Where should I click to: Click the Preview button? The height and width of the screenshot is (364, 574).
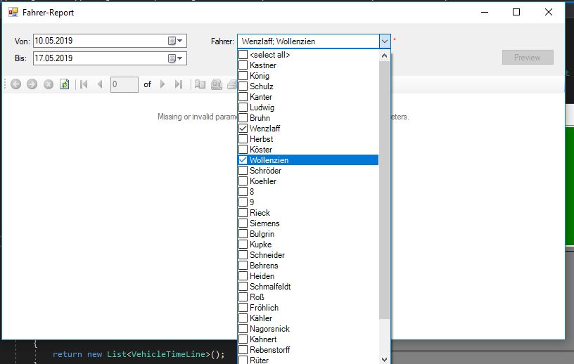point(528,58)
